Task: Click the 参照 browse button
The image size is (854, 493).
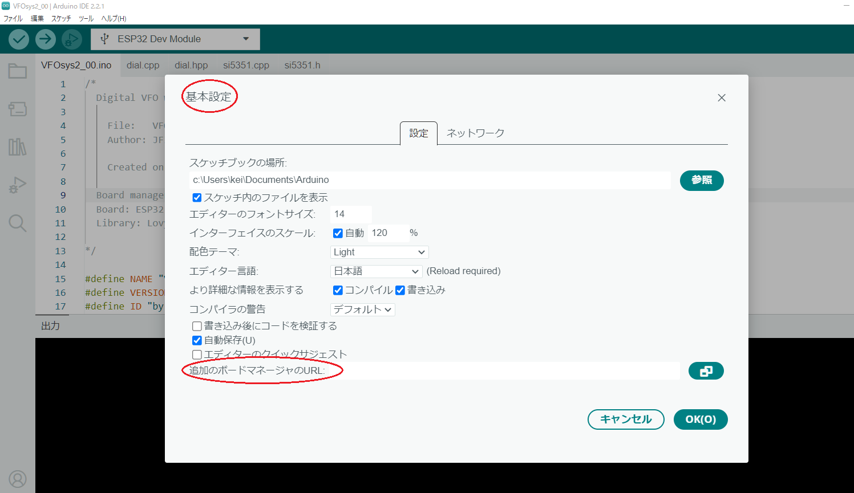Action: [x=702, y=180]
